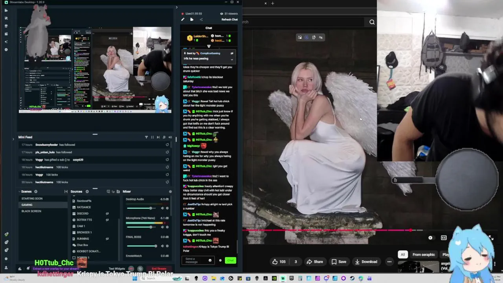Click the edit stream info pencil icon
Image resolution: width=503 pixels, height=283 pixels.
click(x=182, y=19)
